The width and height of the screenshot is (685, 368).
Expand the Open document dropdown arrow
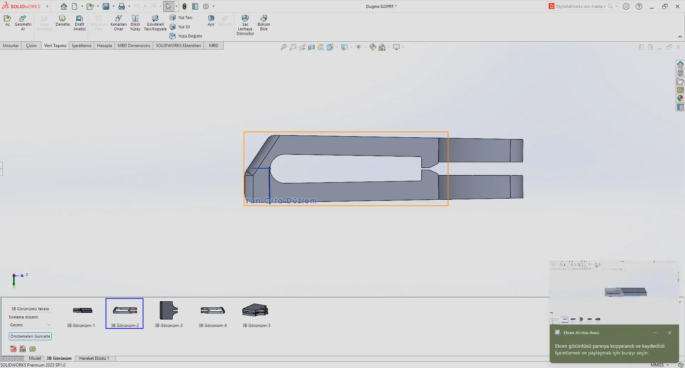coord(98,6)
